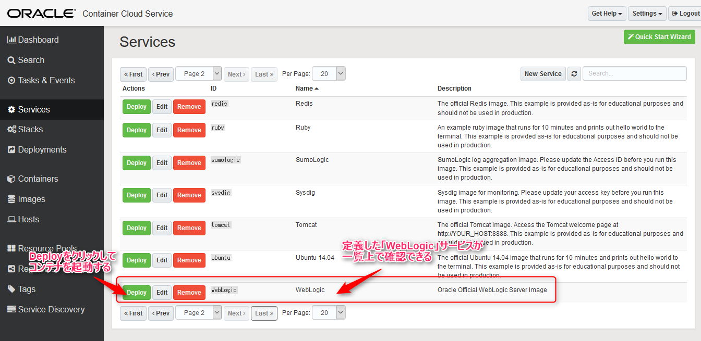The image size is (701, 341).
Task: Deploy the Tomcat service
Action: (x=137, y=228)
